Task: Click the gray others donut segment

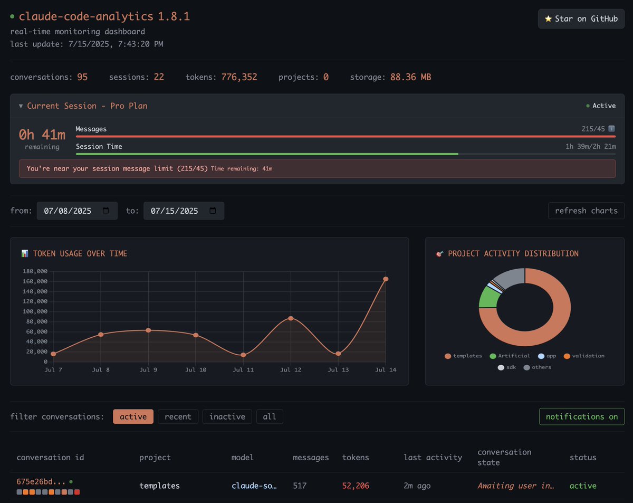Action: point(511,278)
